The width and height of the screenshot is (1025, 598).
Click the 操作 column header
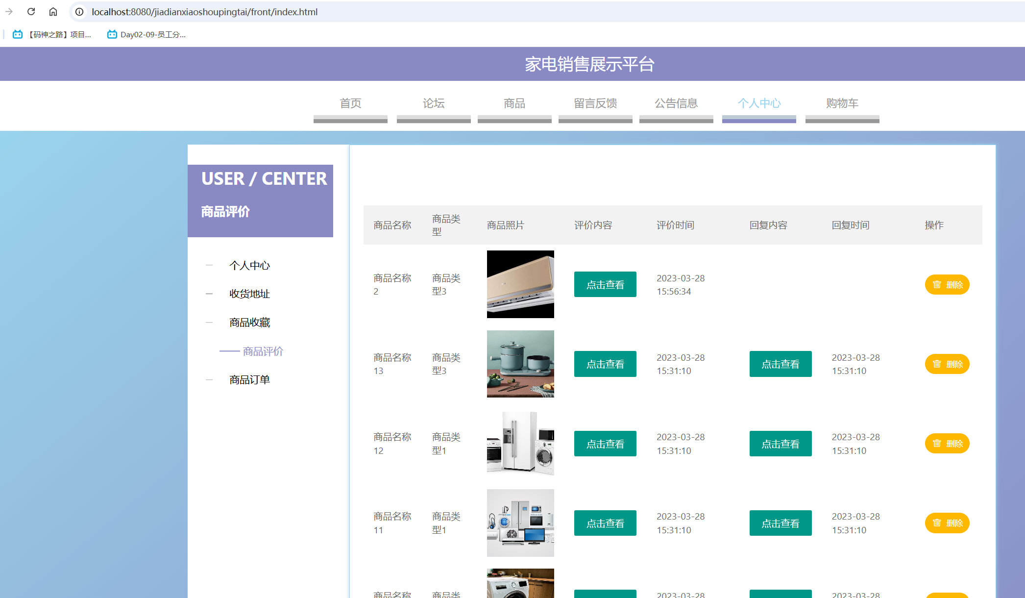[x=934, y=225]
